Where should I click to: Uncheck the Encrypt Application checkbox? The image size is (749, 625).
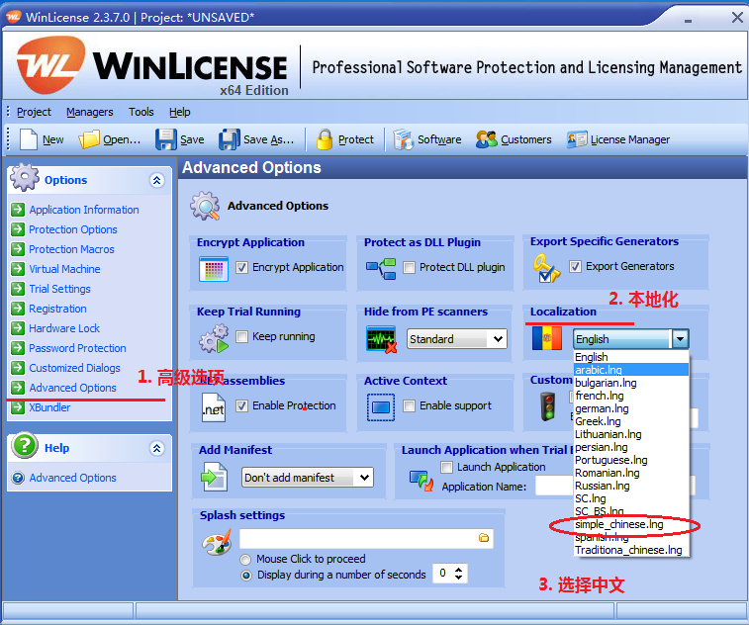tap(242, 267)
